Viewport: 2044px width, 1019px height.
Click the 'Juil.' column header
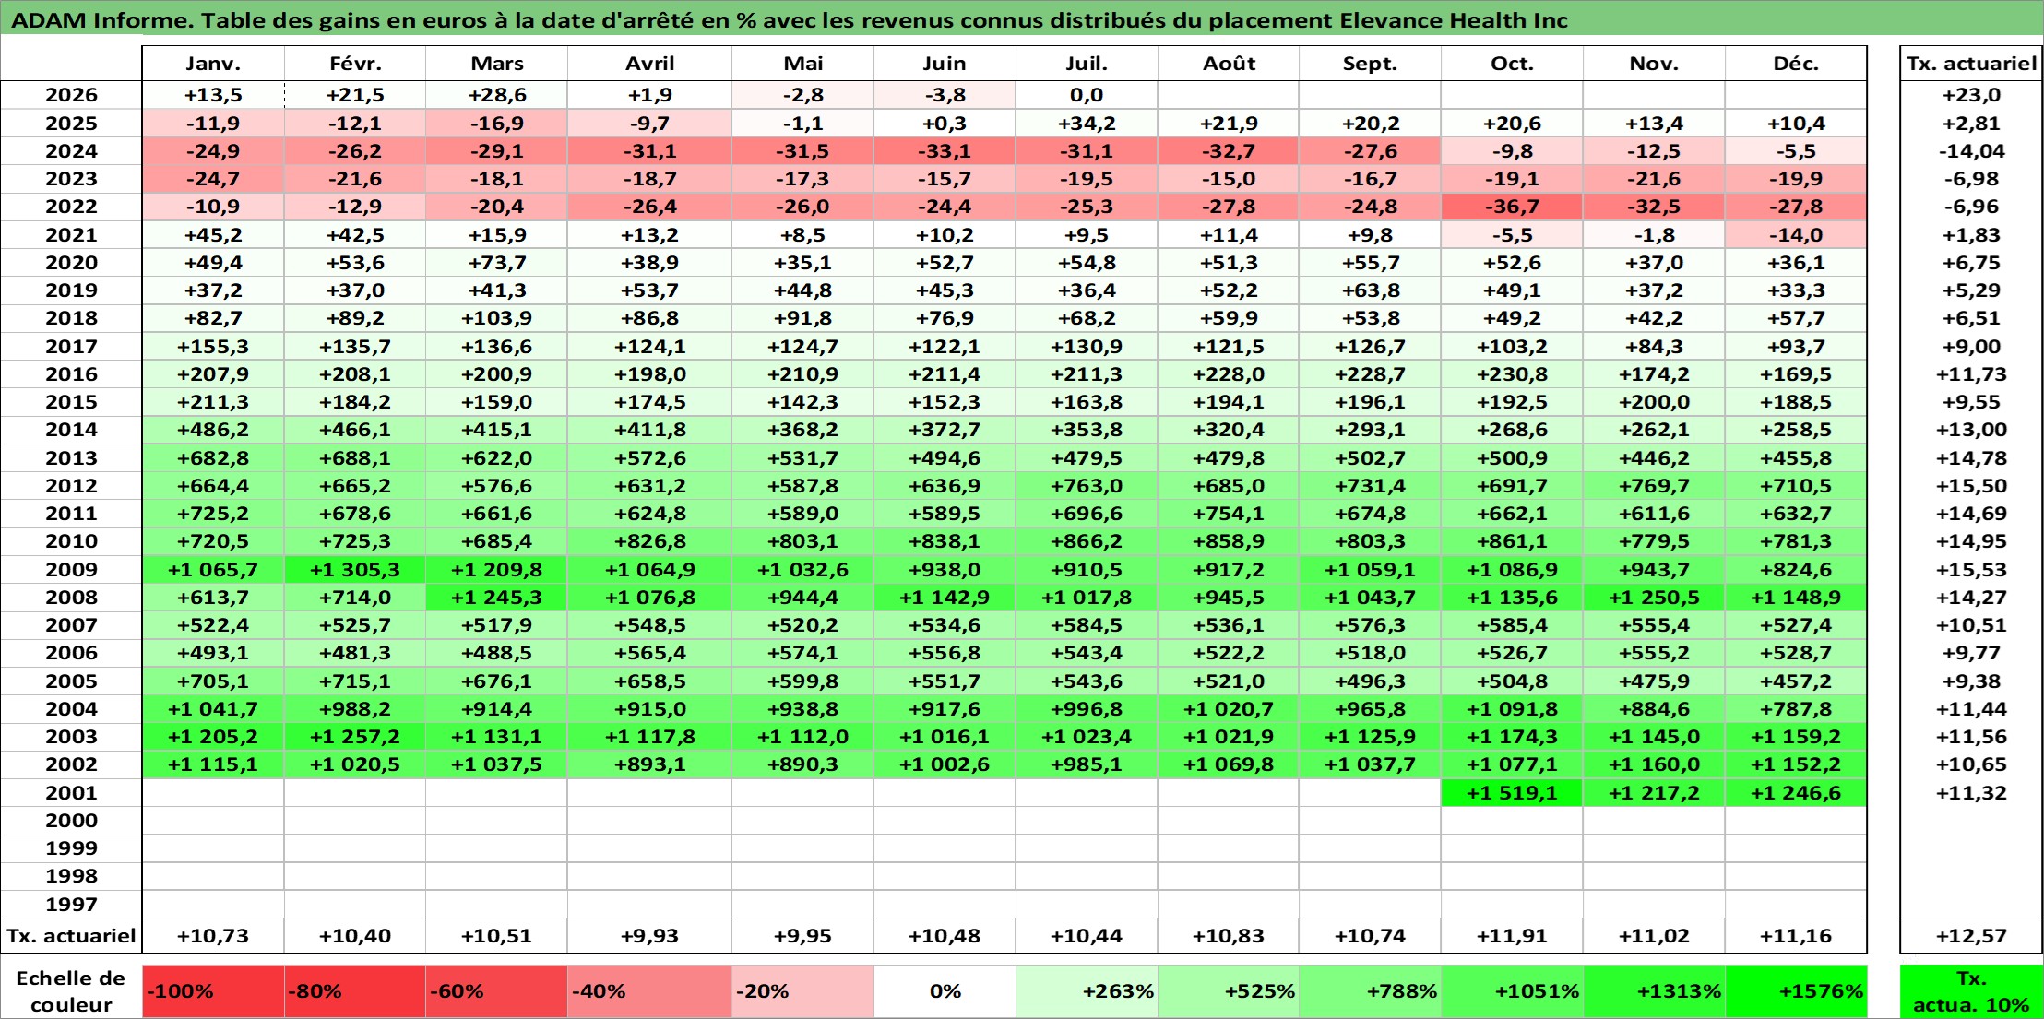click(x=1087, y=64)
